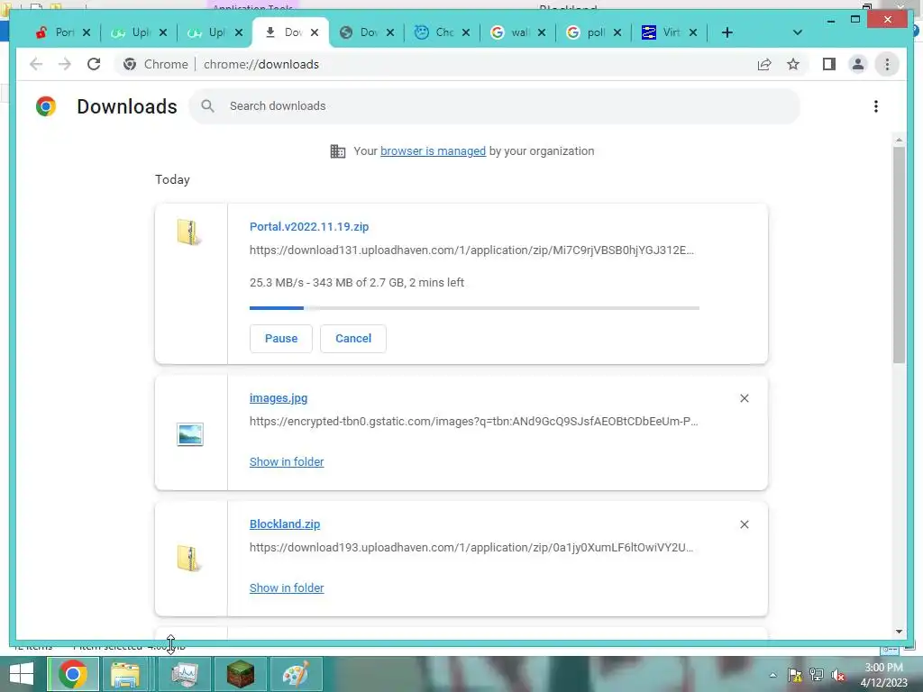Open the browser is managed link
The image size is (923, 692).
click(x=433, y=151)
